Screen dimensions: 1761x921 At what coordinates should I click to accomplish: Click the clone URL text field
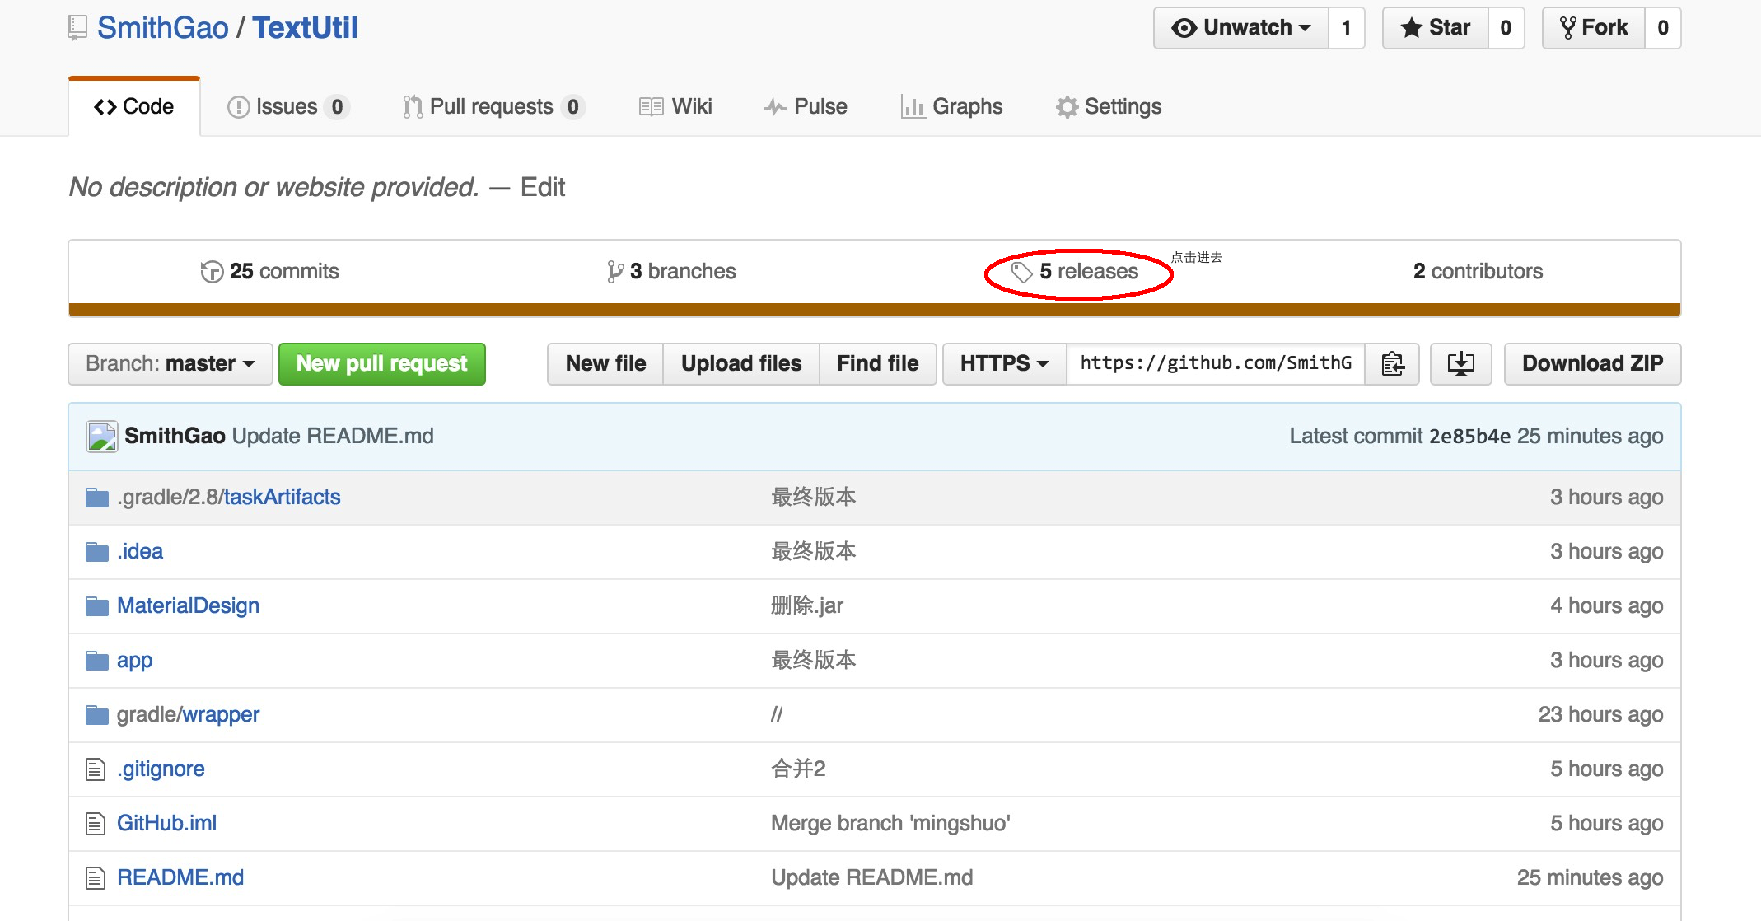click(1215, 364)
